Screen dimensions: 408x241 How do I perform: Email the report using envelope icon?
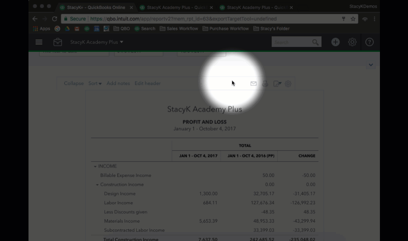click(253, 84)
